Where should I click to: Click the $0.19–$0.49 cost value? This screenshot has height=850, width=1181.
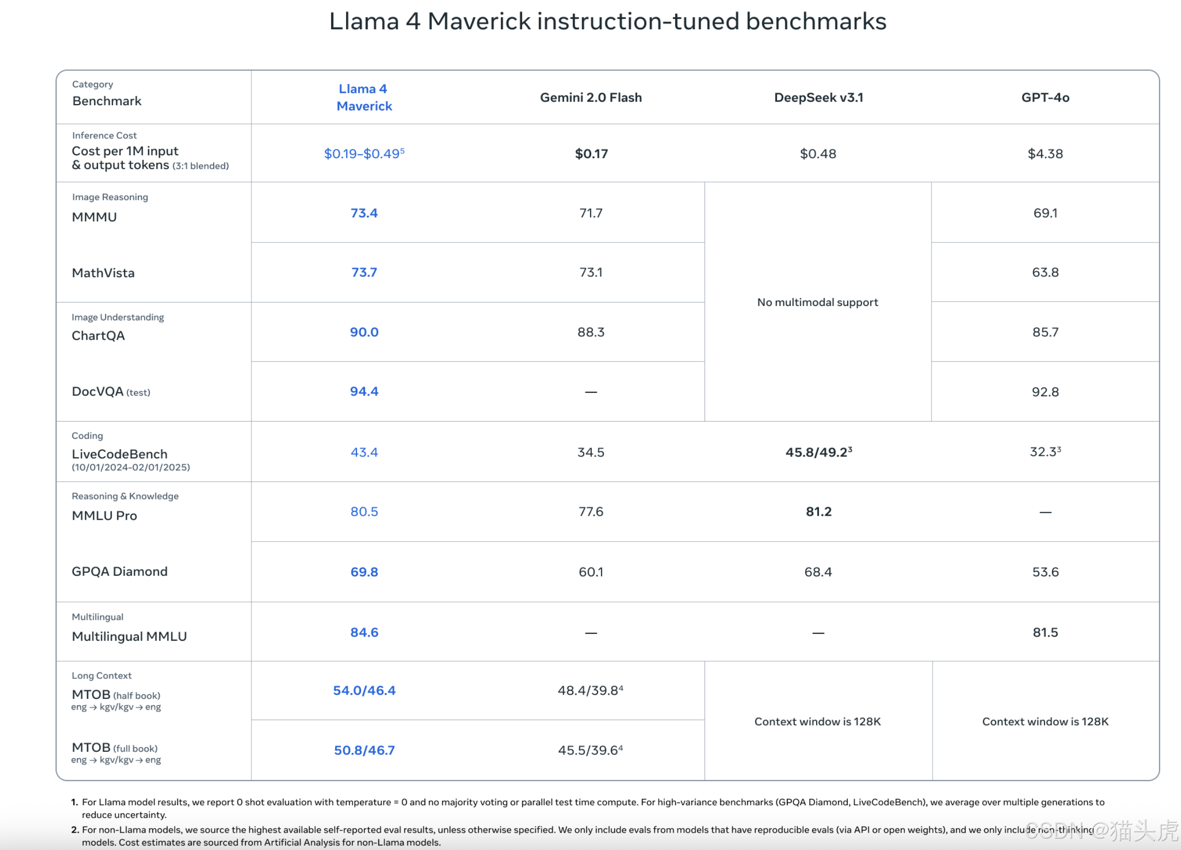(364, 154)
